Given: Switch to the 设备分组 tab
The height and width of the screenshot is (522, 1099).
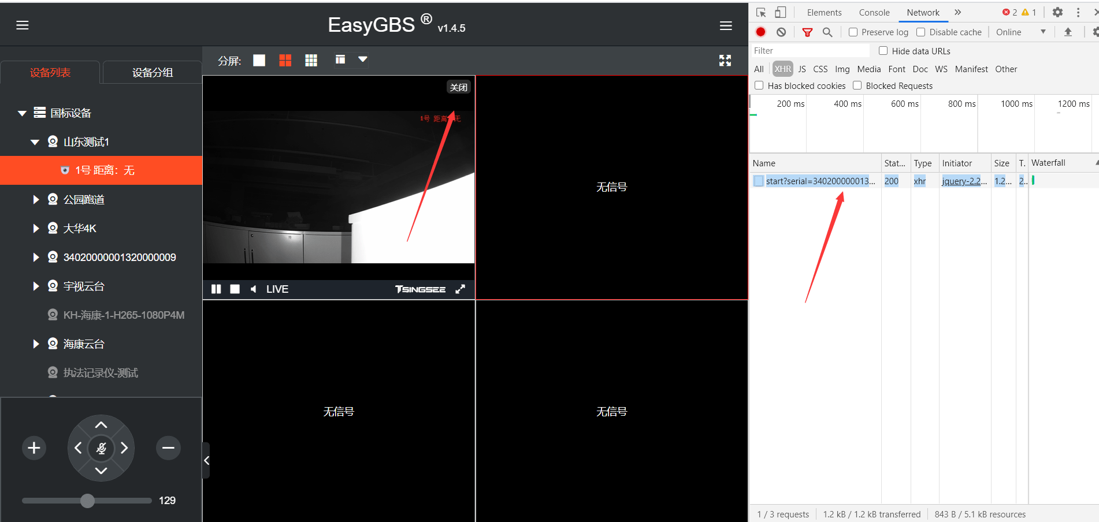Looking at the screenshot, I should 153,73.
